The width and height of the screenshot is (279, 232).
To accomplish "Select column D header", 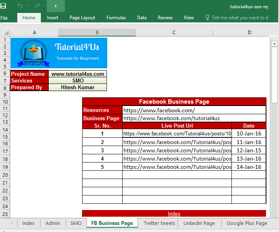I will tap(250, 33).
